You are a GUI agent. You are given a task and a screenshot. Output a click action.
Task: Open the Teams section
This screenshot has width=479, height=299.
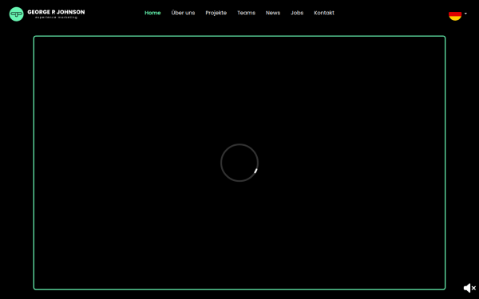(246, 13)
